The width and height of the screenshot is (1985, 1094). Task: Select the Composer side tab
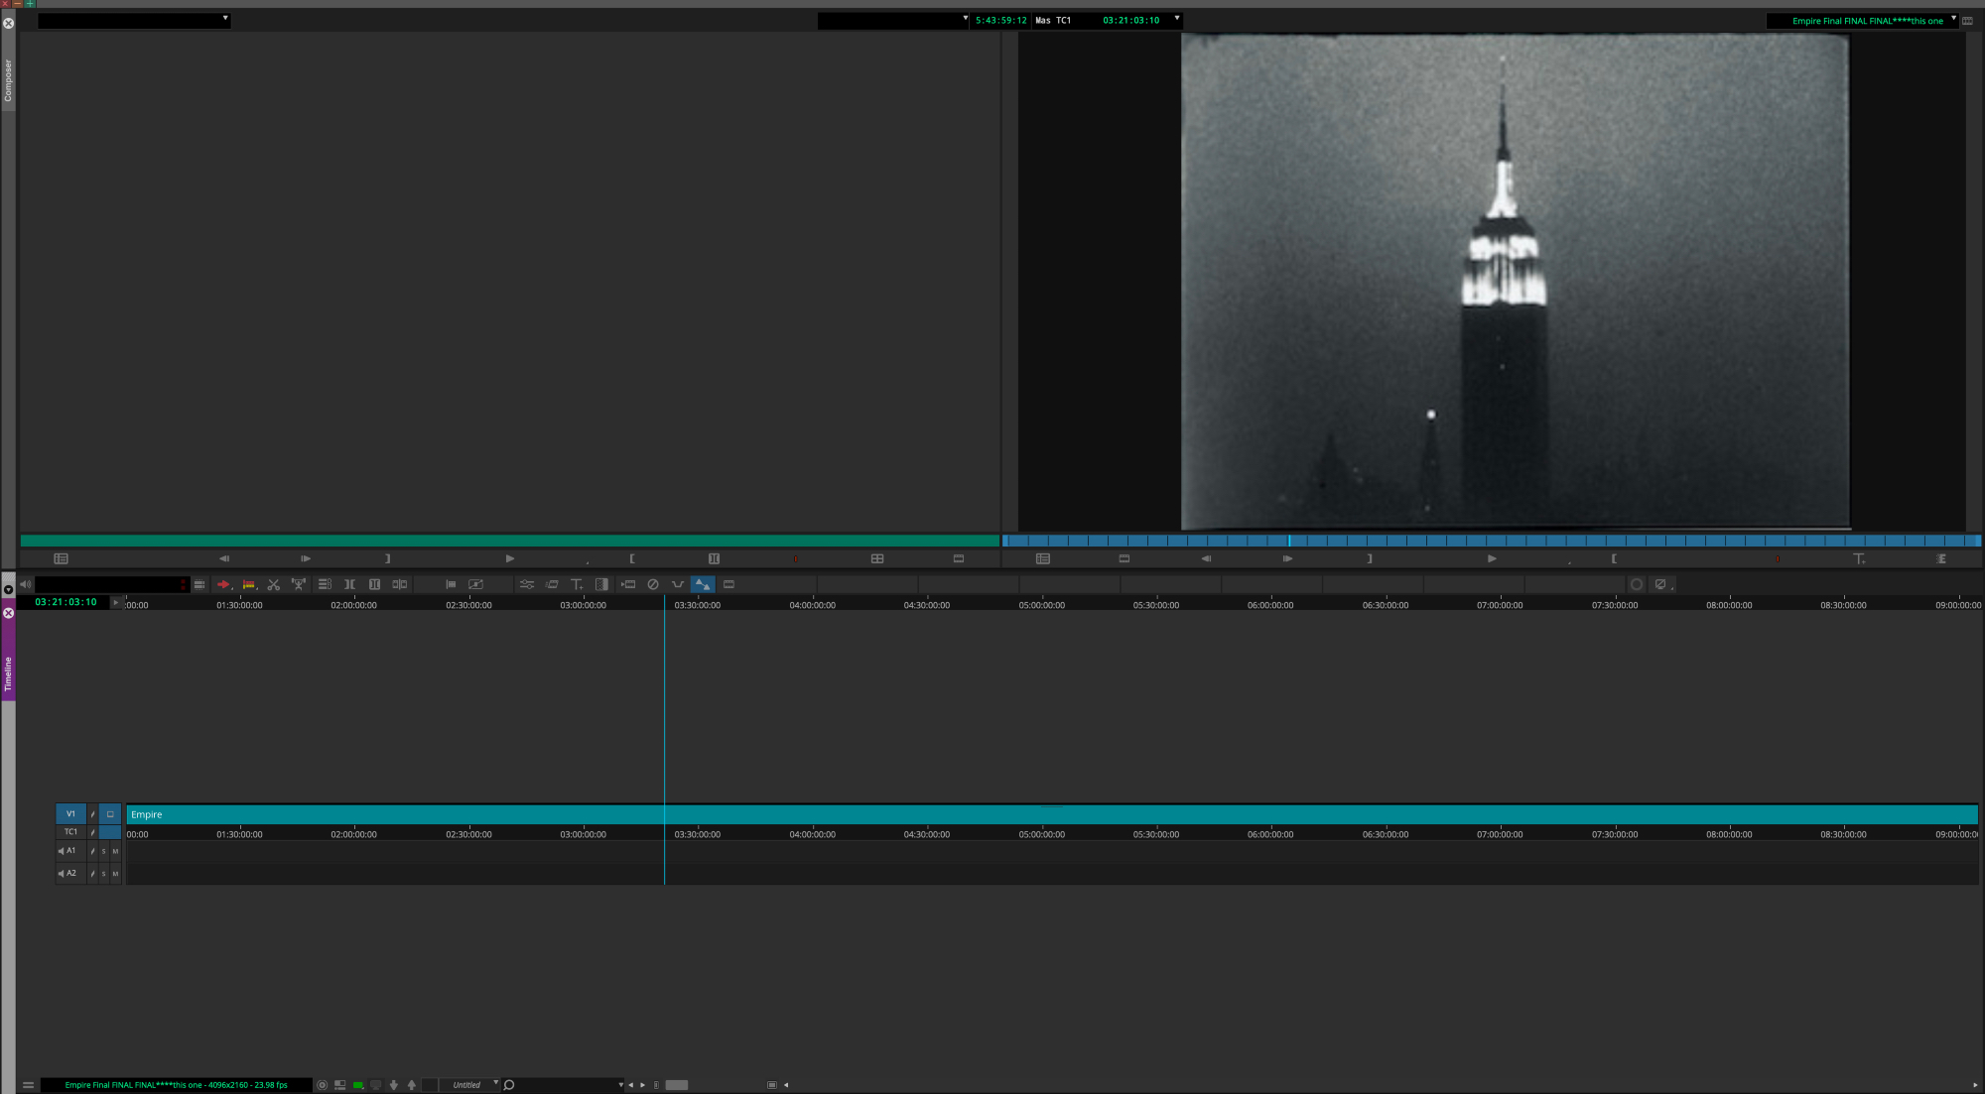tap(8, 81)
